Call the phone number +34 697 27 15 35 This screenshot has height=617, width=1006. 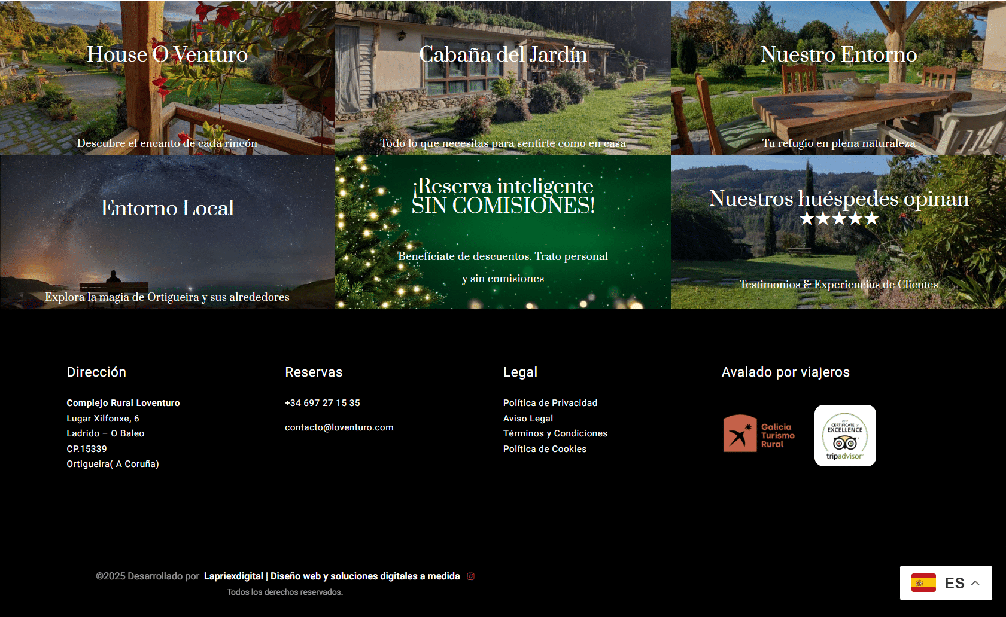coord(322,403)
